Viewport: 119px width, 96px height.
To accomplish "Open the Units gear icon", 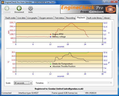I will [x=30, y=8].
